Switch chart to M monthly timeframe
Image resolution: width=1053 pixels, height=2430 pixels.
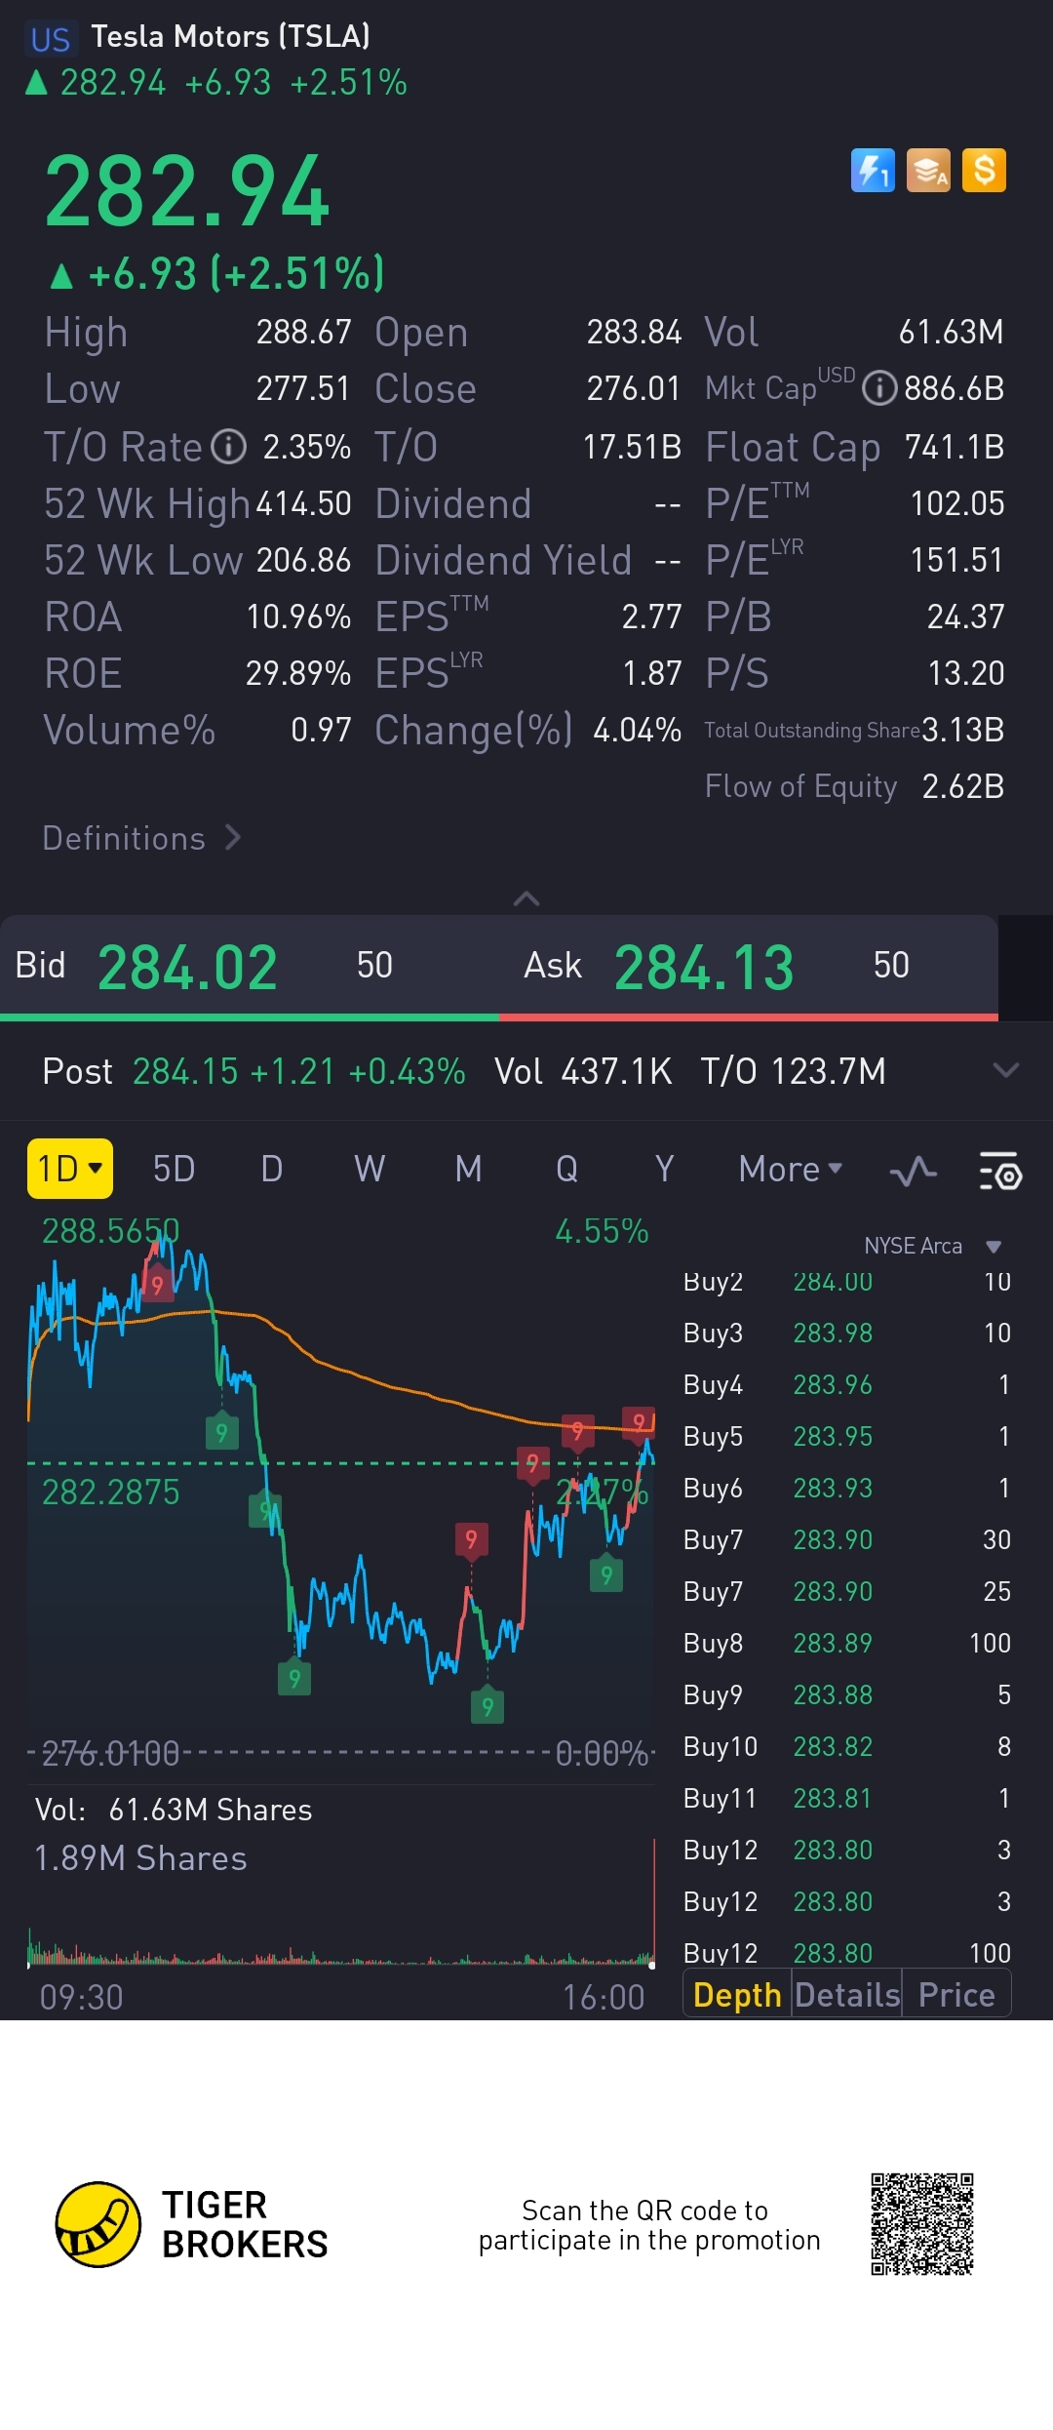pos(469,1169)
